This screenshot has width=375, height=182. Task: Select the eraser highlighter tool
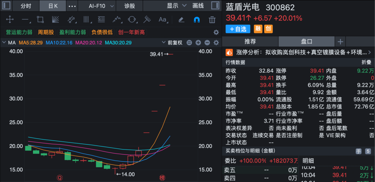coord(181,19)
